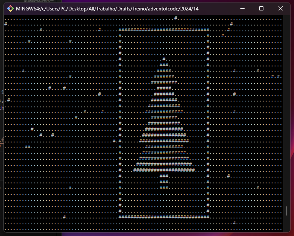Click the bottom-right corner of the hash frame
294x236 pixels.
208,217
